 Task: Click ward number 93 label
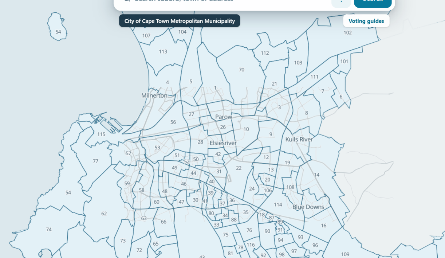(x=300, y=237)
